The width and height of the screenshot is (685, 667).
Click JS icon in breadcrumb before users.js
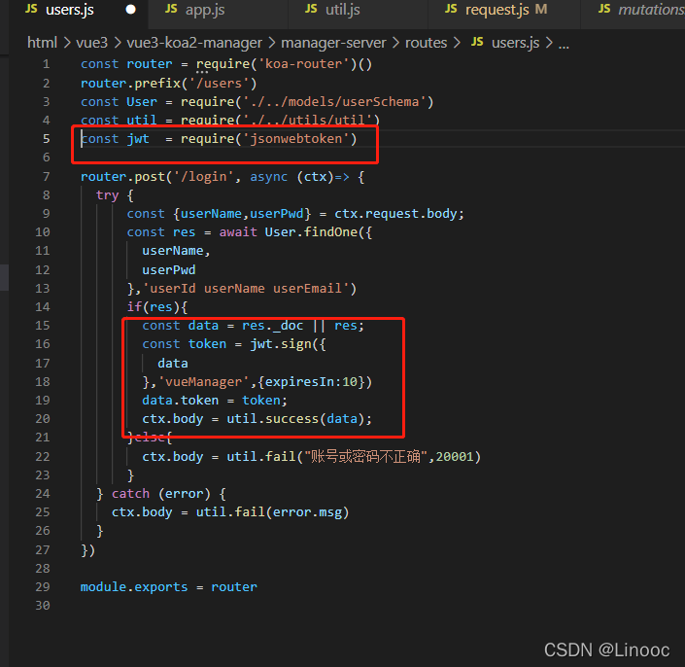(477, 42)
